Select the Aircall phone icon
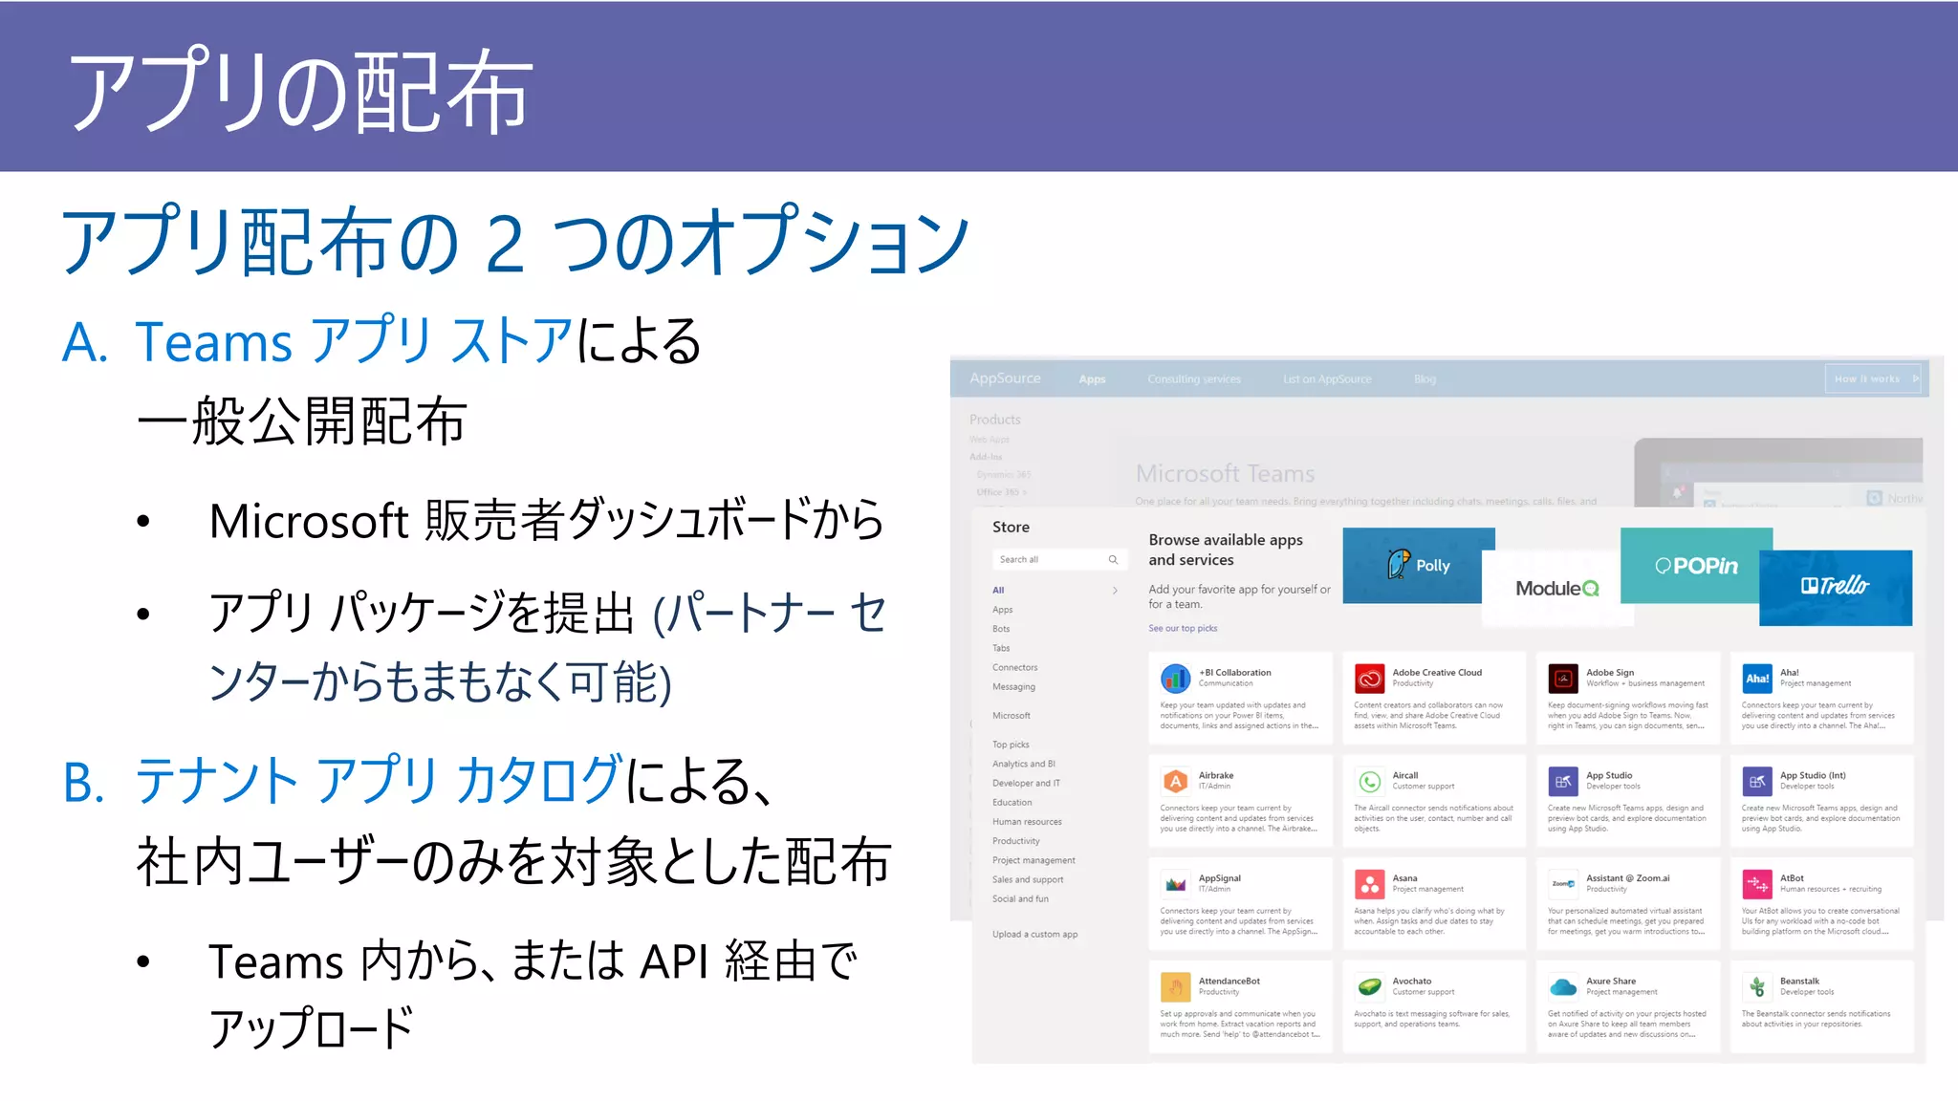This screenshot has width=1958, height=1101. 1369,782
